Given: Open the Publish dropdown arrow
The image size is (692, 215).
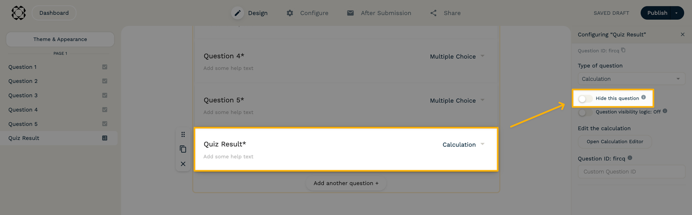Looking at the screenshot, I should (677, 13).
